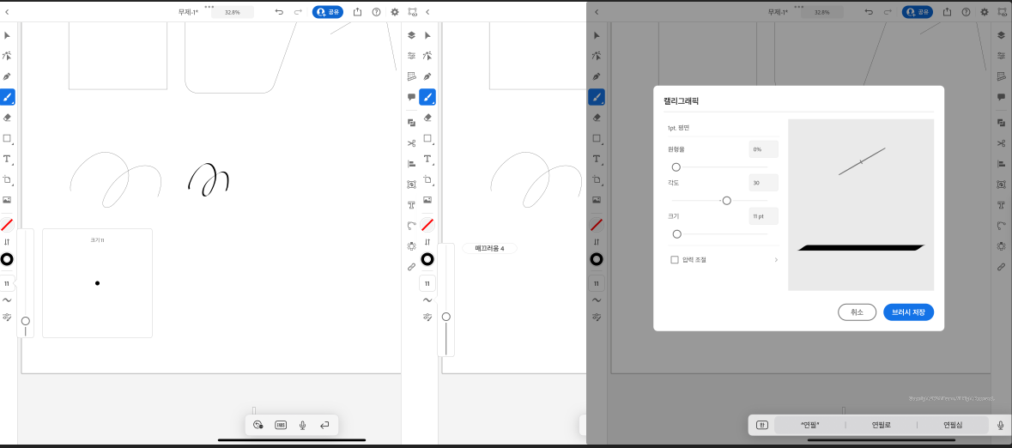Open the Align icon in the middle screenshot
The image size is (1012, 448).
tap(412, 163)
